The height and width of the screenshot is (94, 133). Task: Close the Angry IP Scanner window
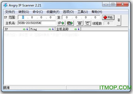coord(122,4)
